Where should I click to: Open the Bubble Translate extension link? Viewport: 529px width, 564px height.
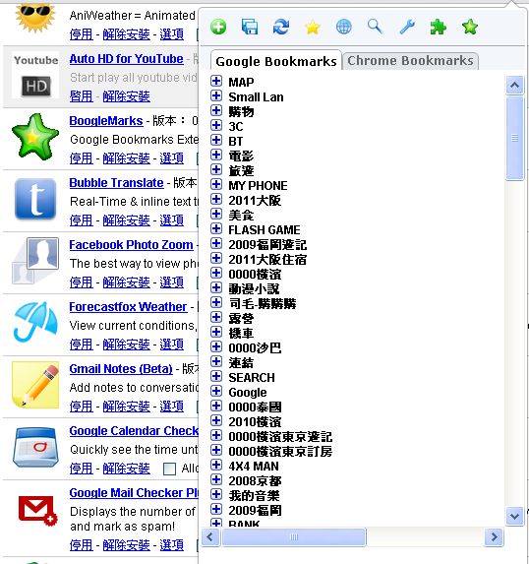pyautogui.click(x=116, y=183)
